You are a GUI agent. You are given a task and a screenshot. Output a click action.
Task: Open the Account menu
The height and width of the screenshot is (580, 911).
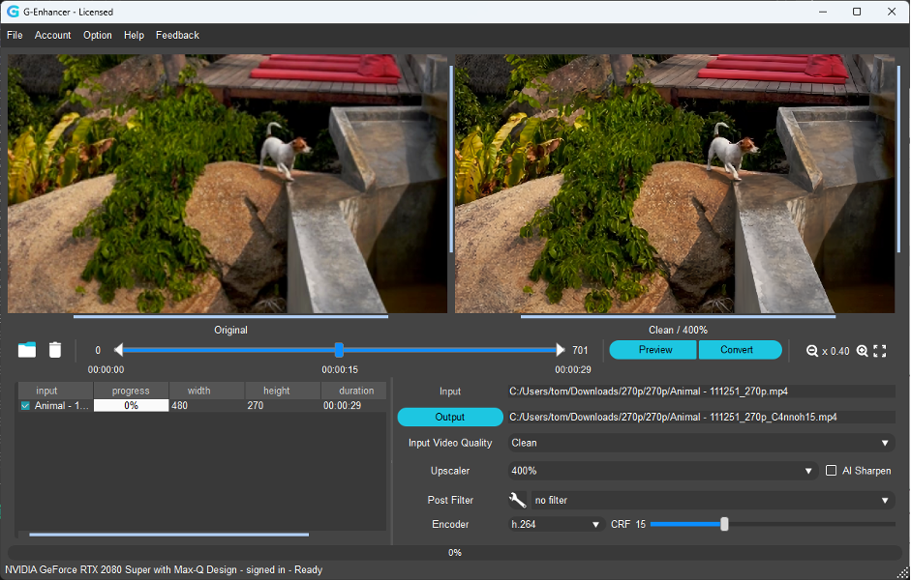(x=52, y=35)
